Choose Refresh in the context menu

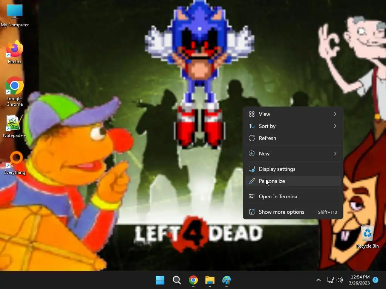coord(293,138)
